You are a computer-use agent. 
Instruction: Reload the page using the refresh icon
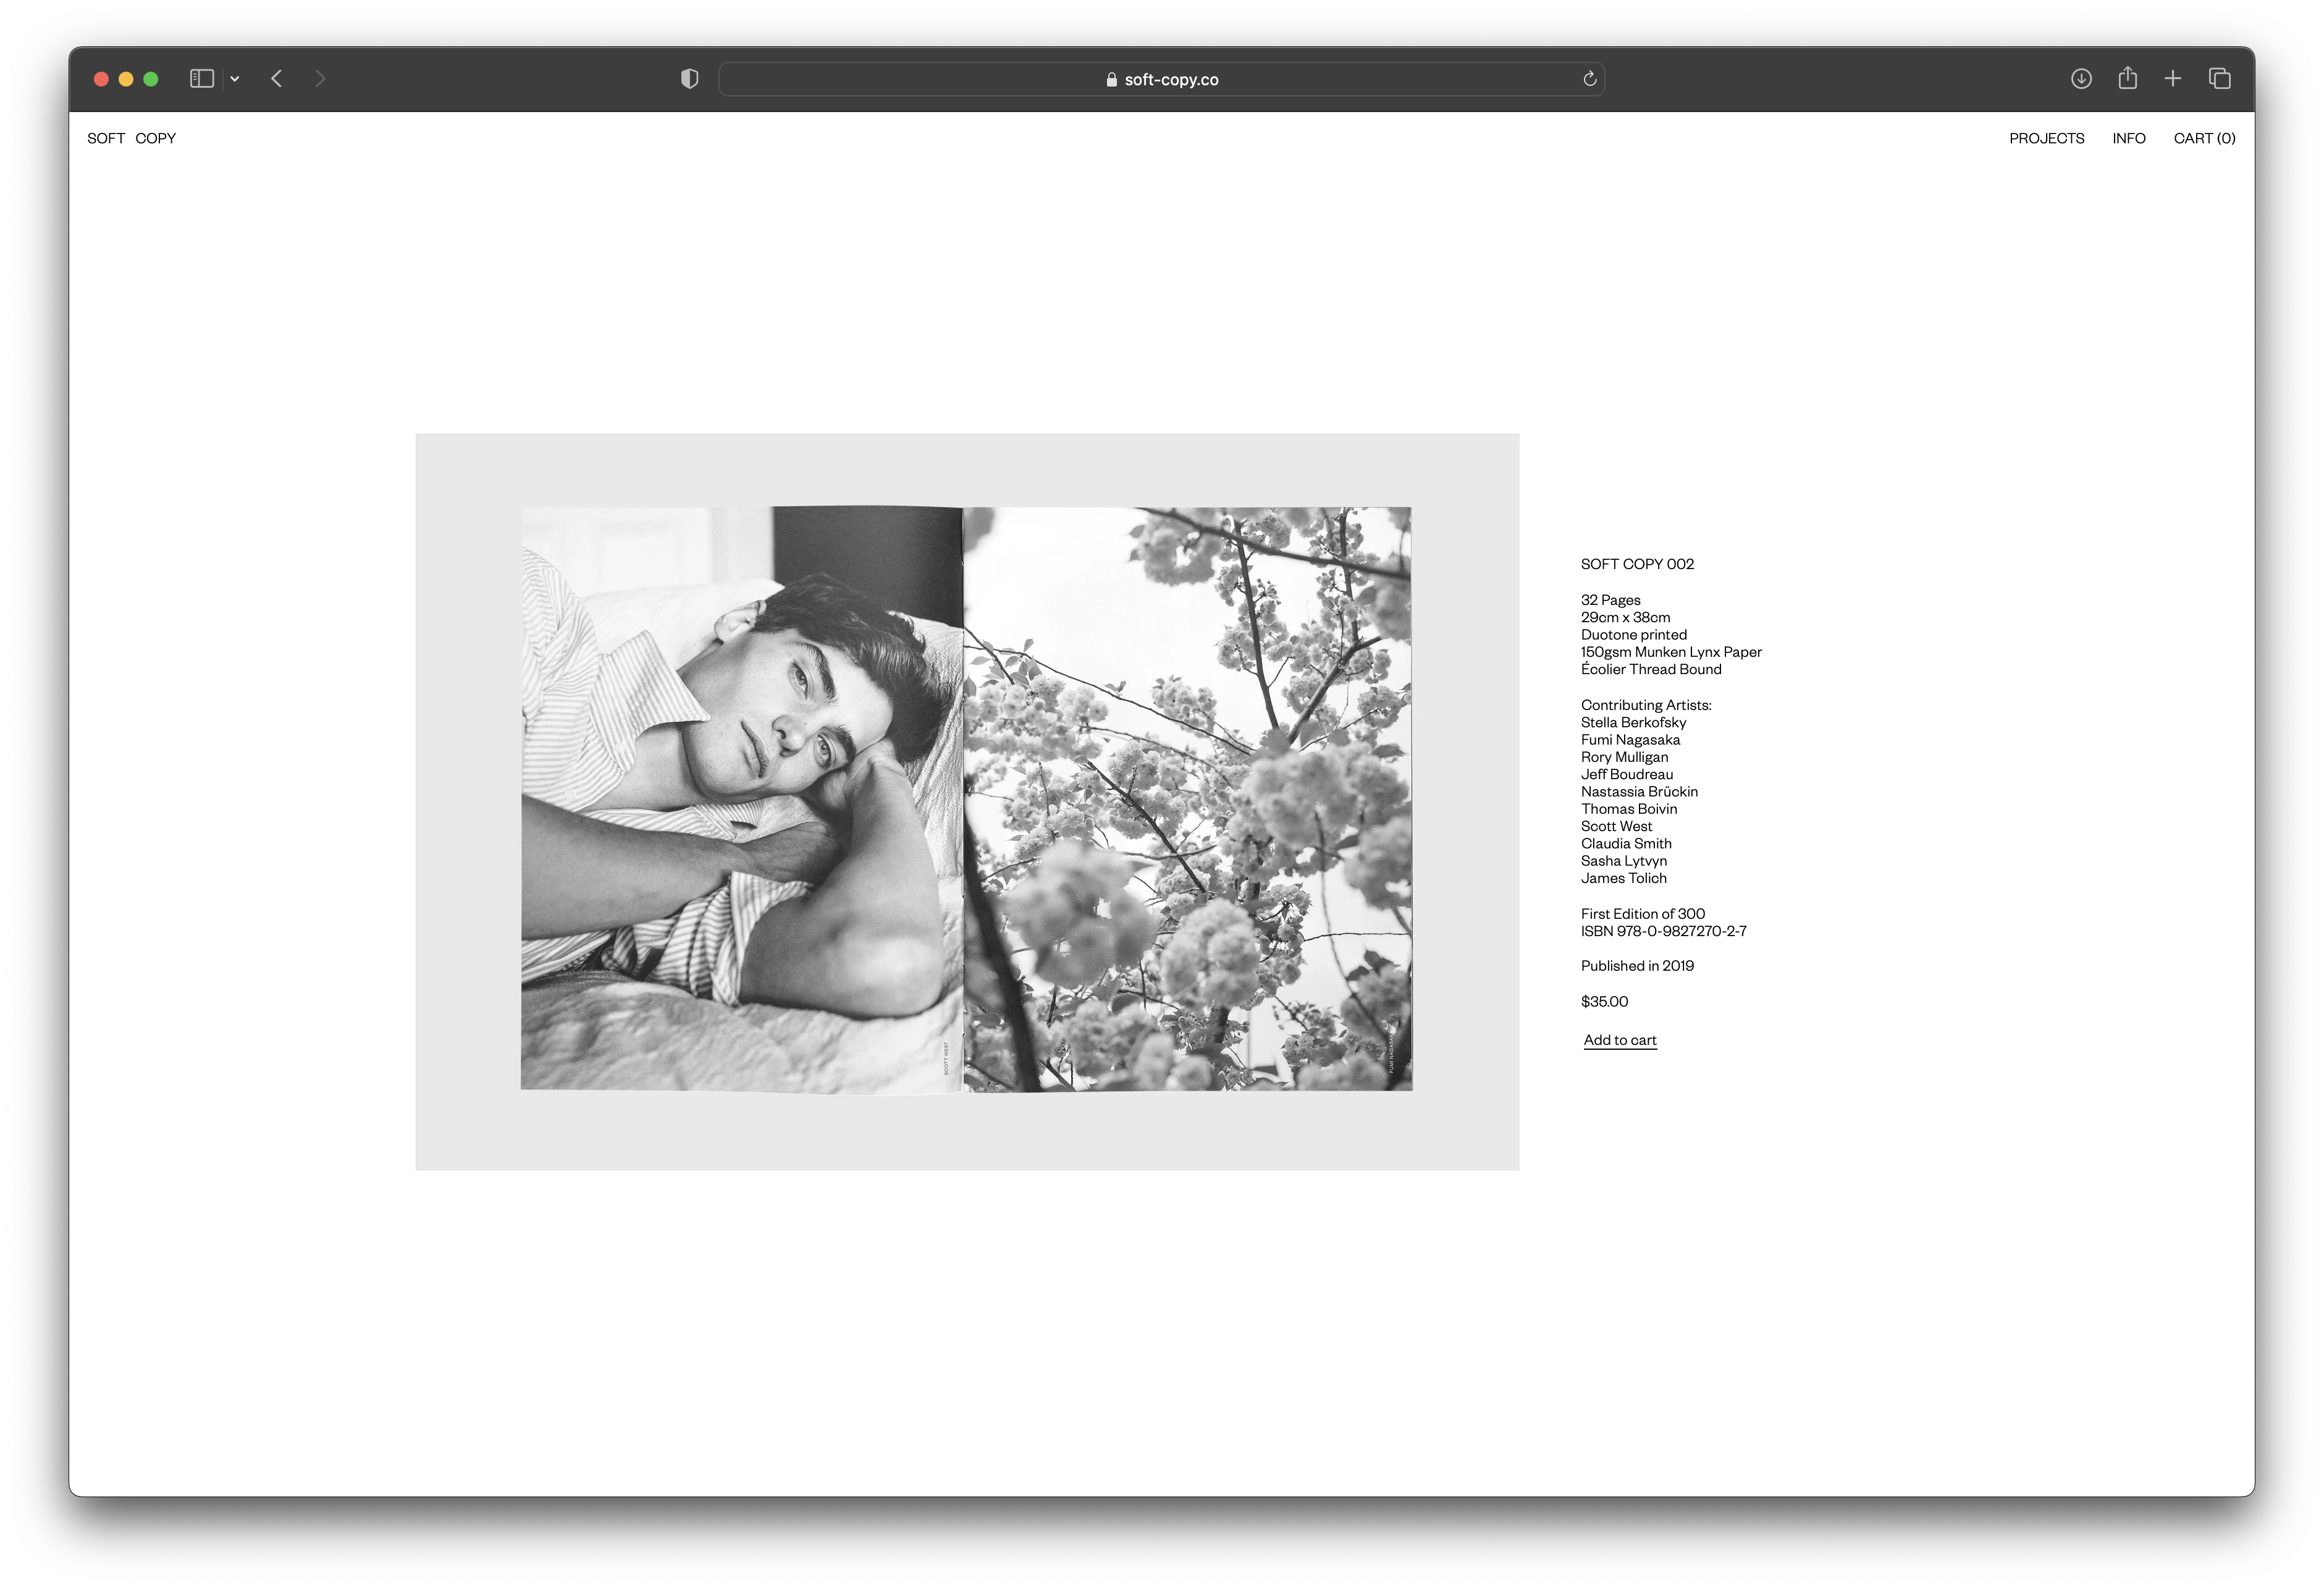[1589, 79]
